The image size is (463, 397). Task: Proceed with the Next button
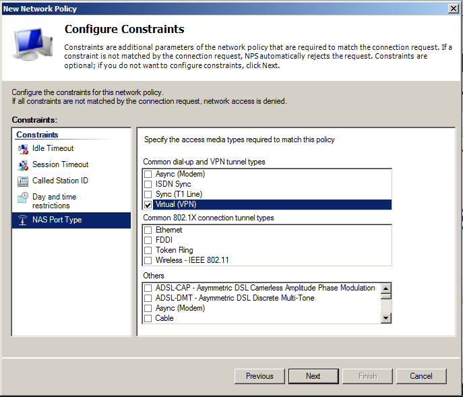313,376
